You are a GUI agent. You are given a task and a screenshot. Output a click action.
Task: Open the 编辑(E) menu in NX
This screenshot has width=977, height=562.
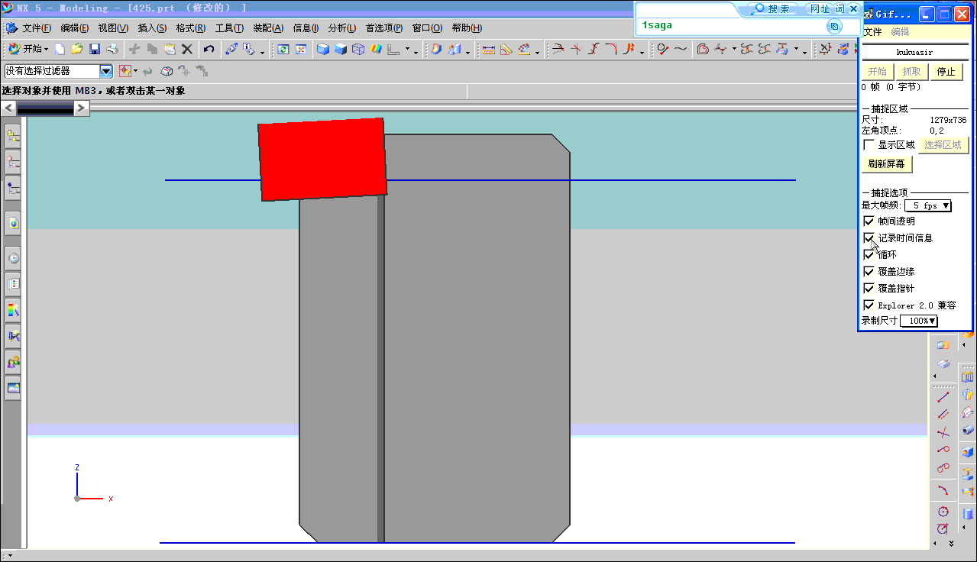tap(75, 28)
